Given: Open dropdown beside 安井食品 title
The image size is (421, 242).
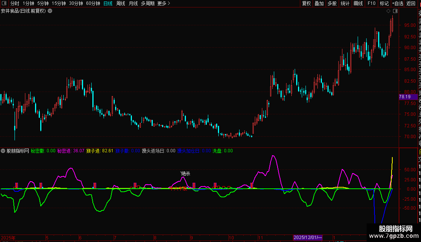Looking at the screenshot, I should click(50, 11).
